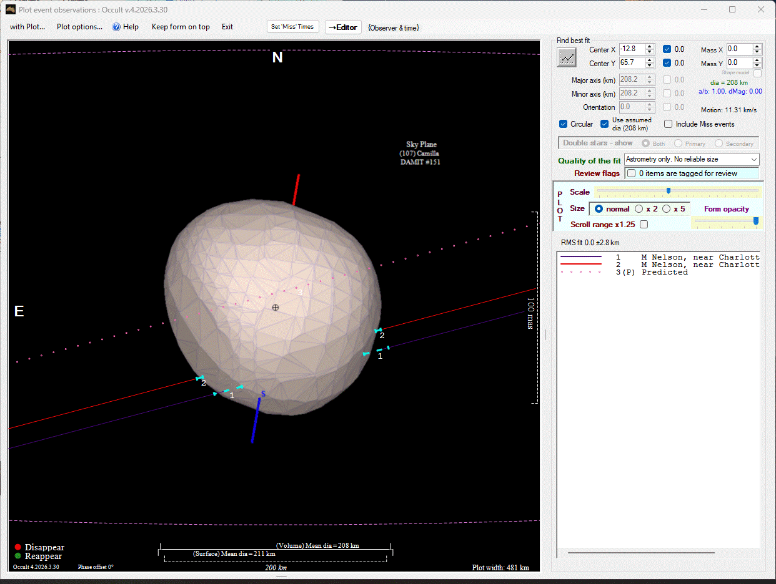
Task: Enable Include Miss events checkbox
Action: click(x=668, y=124)
